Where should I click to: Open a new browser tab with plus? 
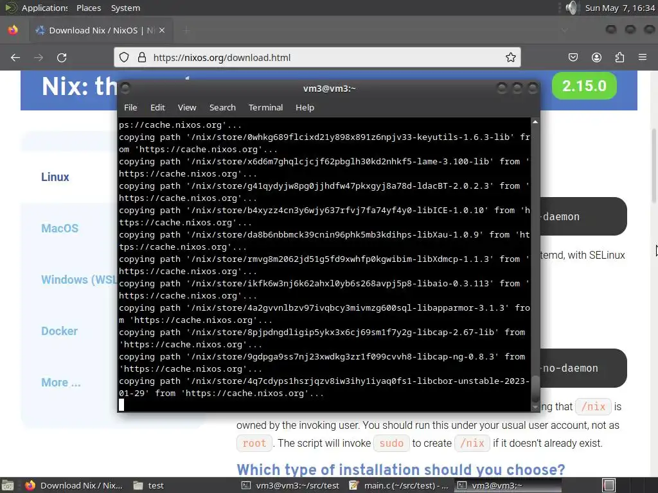tap(187, 30)
